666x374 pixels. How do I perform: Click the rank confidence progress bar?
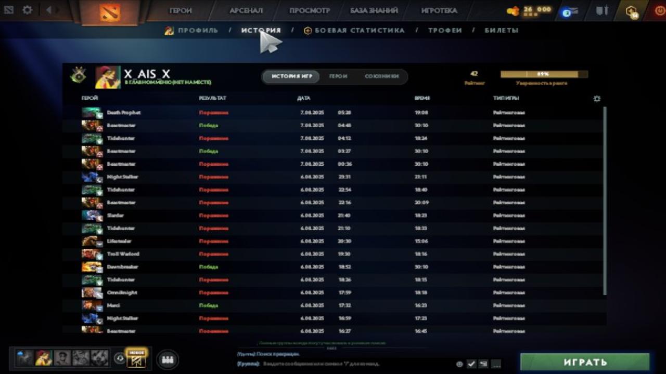[x=544, y=74]
